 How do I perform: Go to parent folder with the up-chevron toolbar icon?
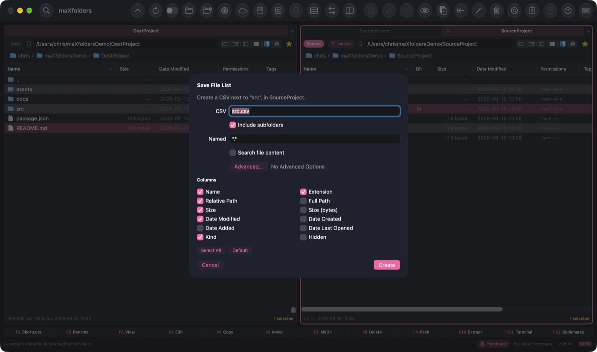138,11
